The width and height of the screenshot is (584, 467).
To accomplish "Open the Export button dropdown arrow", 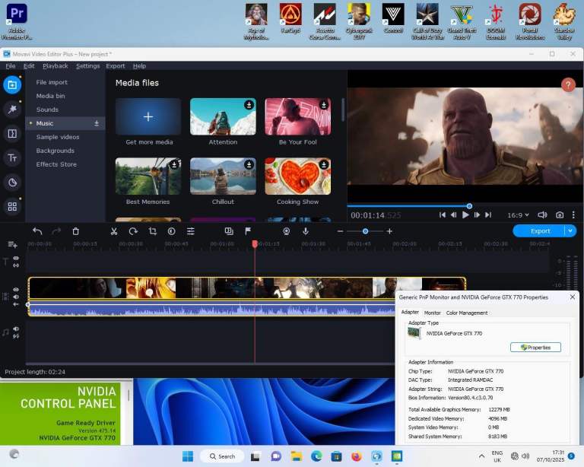I will point(570,231).
